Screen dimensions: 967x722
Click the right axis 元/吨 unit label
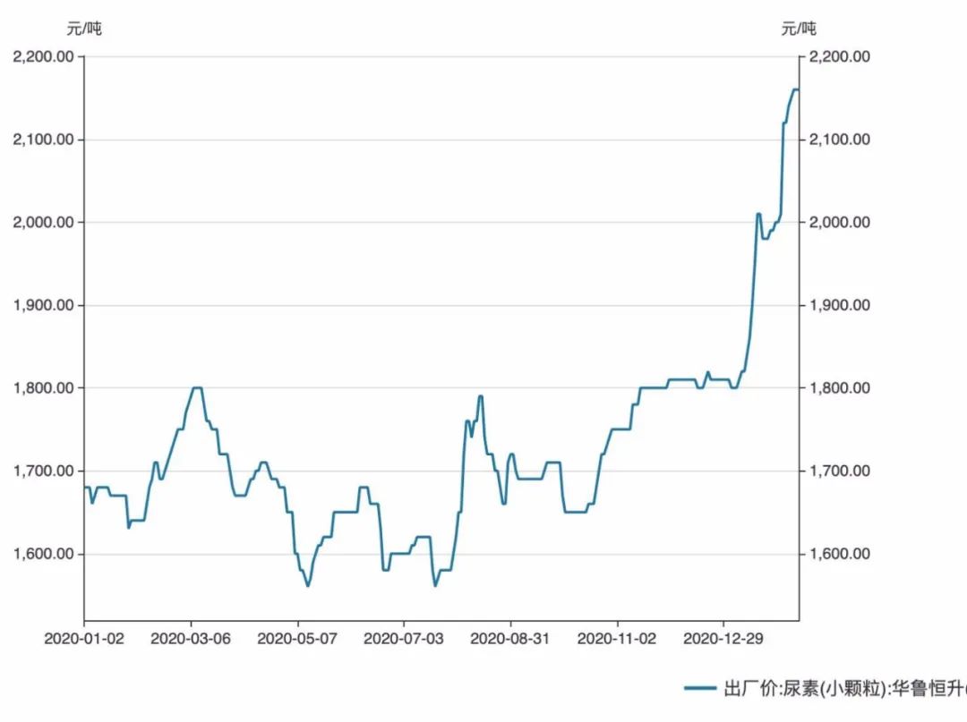pyautogui.click(x=799, y=29)
